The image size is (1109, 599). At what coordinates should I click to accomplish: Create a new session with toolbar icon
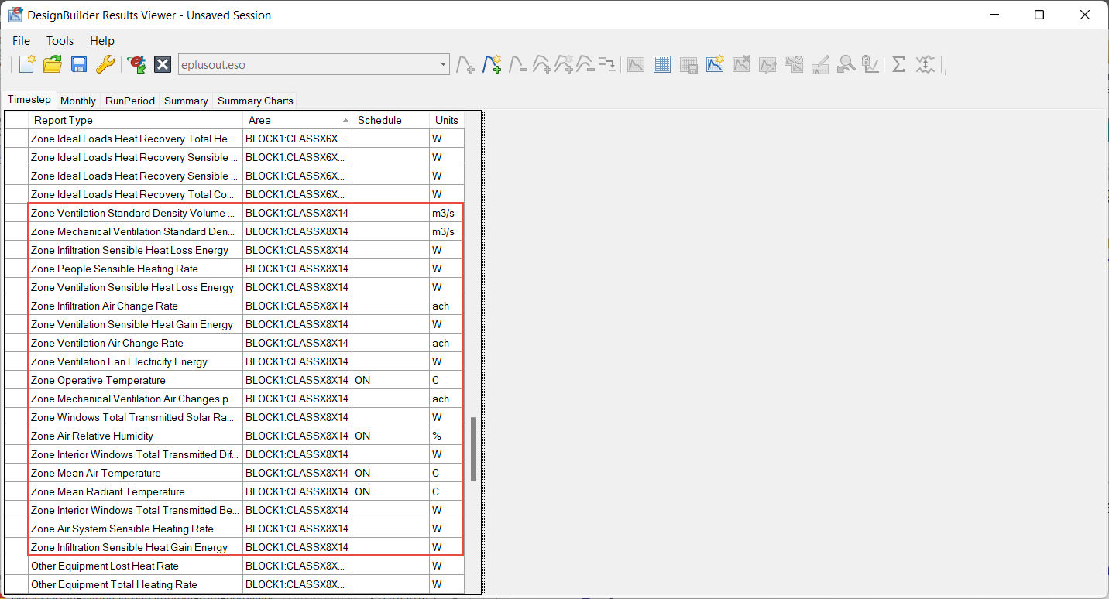click(x=27, y=64)
